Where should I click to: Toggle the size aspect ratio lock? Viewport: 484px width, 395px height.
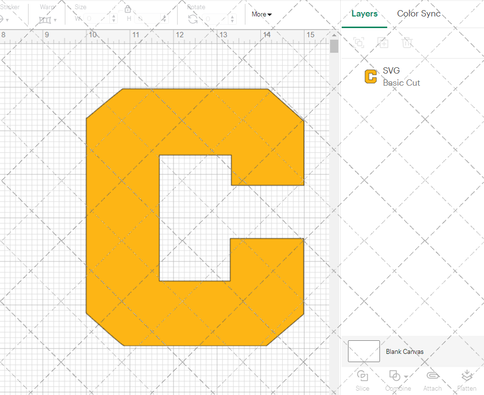tap(127, 9)
